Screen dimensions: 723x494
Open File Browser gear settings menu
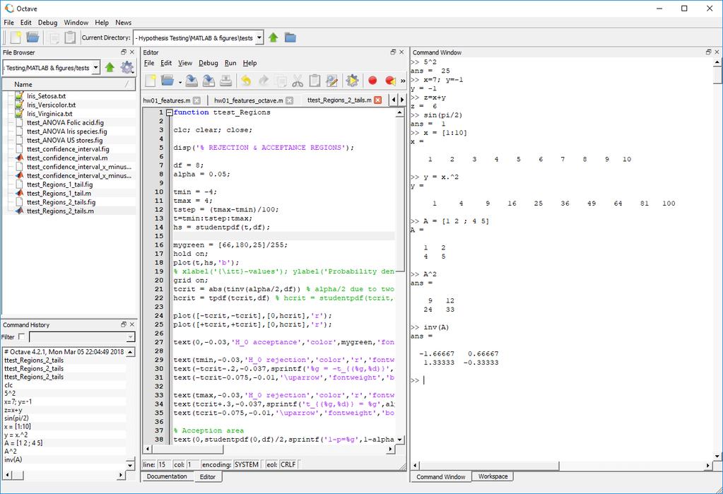[x=127, y=67]
